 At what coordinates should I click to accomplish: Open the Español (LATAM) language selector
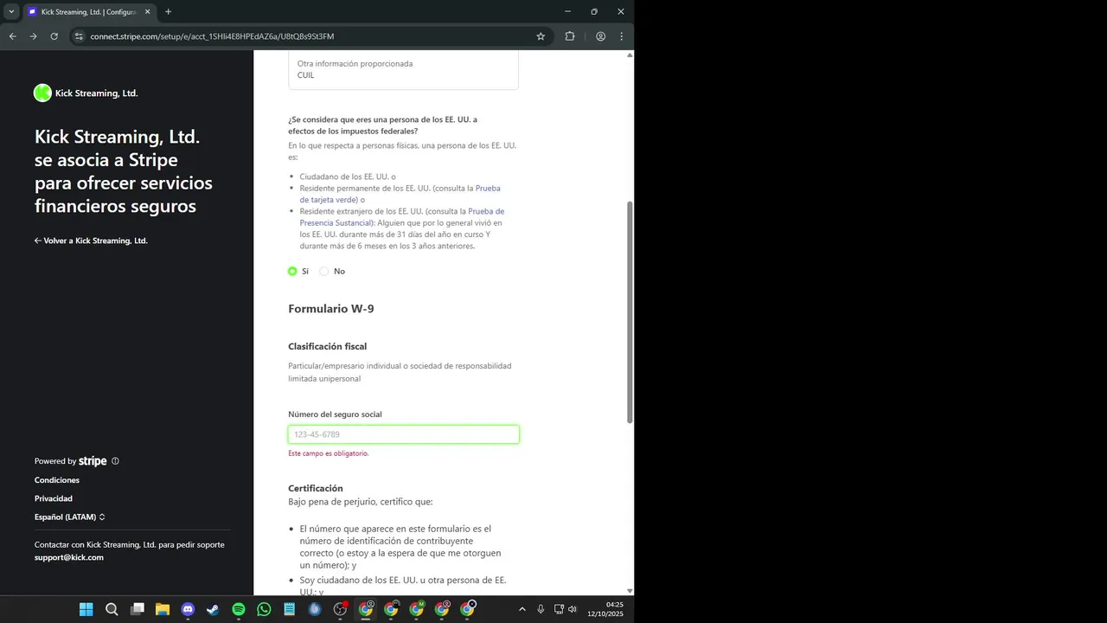coord(70,517)
